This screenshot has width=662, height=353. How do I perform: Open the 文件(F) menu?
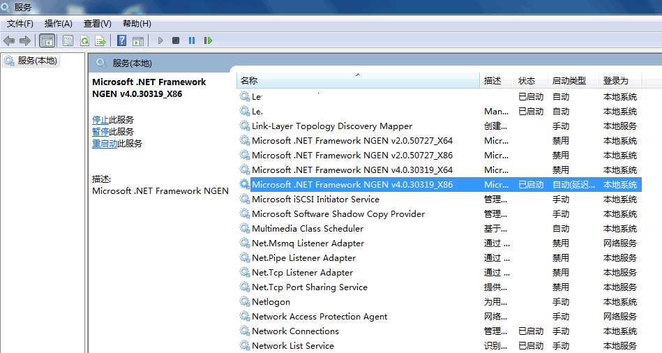[x=20, y=24]
